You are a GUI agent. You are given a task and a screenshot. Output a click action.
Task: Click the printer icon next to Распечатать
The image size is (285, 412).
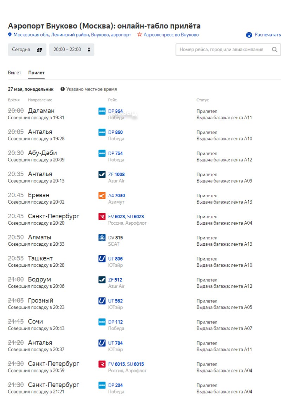coord(249,35)
